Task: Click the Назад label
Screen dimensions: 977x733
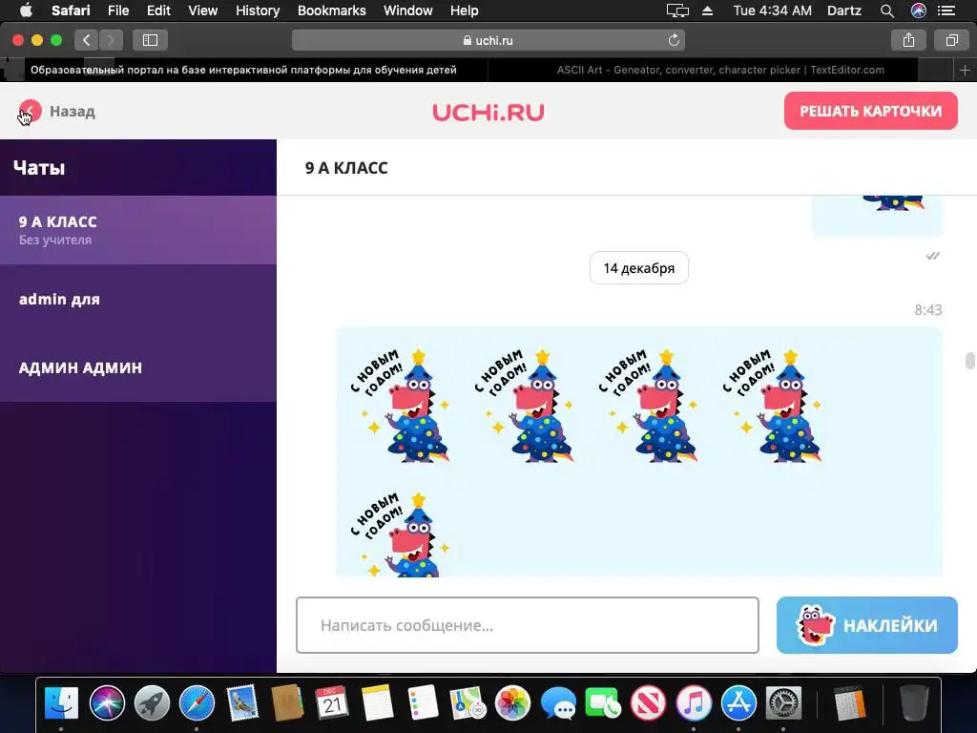Action: (x=73, y=112)
